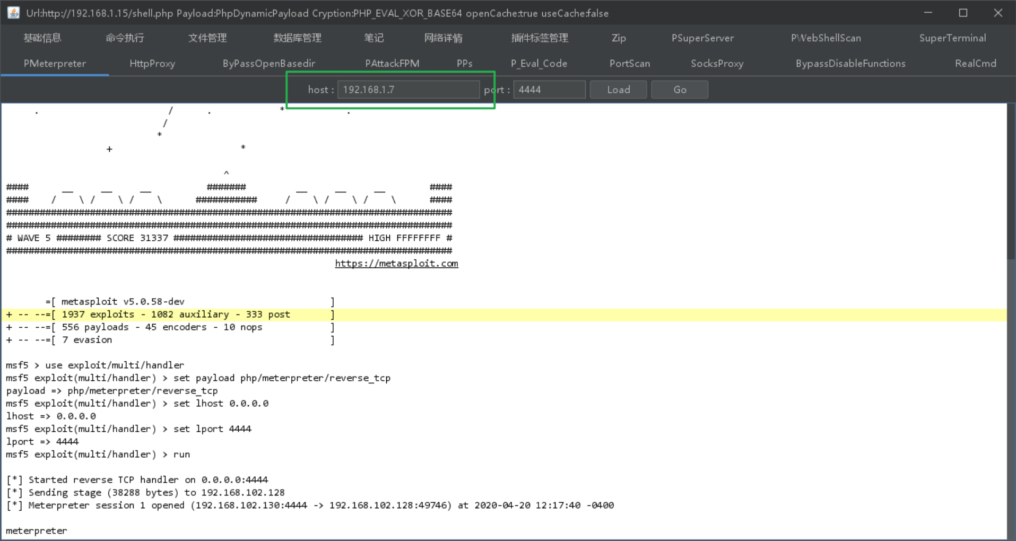Click the 'Started reverse TCP handler' line
Viewport: 1016px width, 541px height.
137,480
